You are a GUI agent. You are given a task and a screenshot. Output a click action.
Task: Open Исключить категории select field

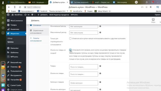click(84, 89)
